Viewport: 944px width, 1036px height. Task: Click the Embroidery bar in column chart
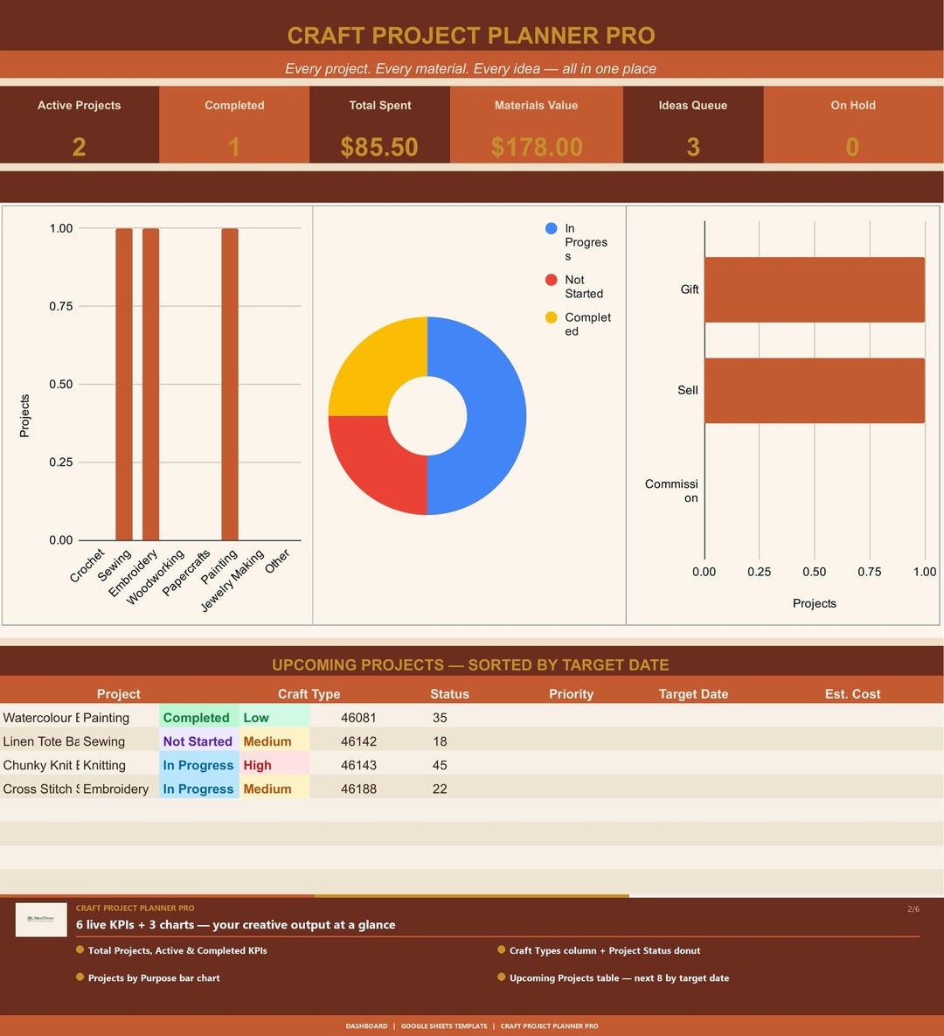(150, 385)
